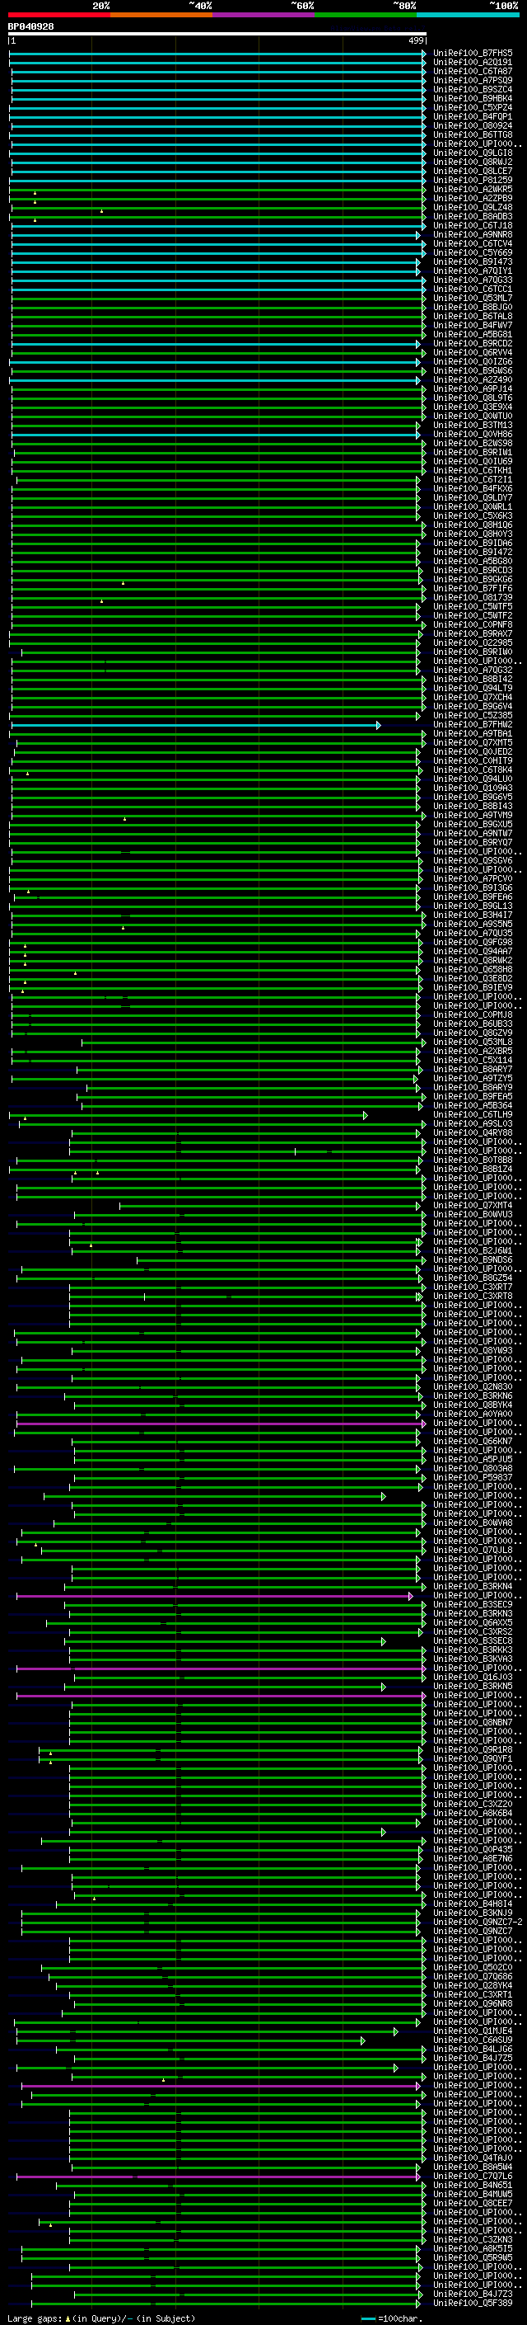Select hit label UniRef100_Q6RVV4
Image resolution: width=527 pixels, height=2325 pixels.
(473, 353)
